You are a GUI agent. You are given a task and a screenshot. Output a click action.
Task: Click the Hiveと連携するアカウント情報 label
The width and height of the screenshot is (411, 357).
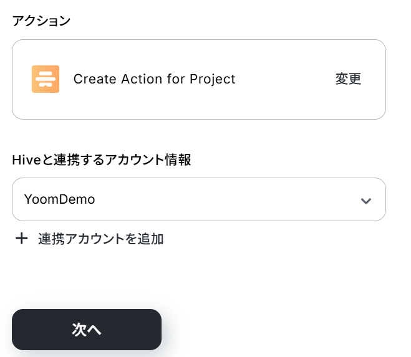[x=101, y=159]
